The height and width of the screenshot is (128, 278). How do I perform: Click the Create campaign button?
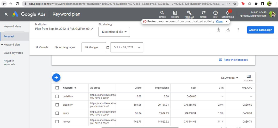[260, 30]
